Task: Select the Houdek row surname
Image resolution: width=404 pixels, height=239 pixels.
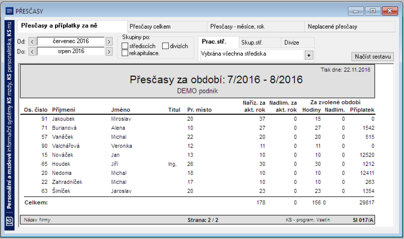Action: (x=61, y=164)
